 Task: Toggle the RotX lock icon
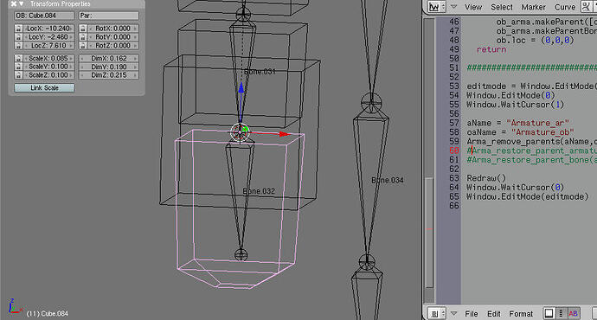pos(83,29)
